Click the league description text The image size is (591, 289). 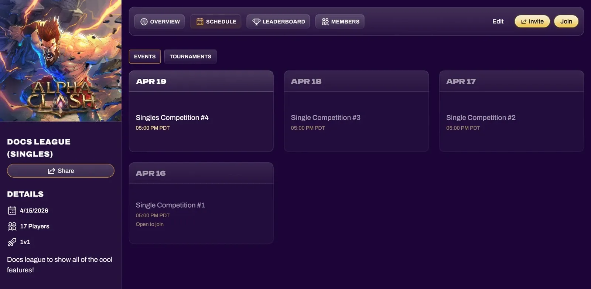(60, 265)
